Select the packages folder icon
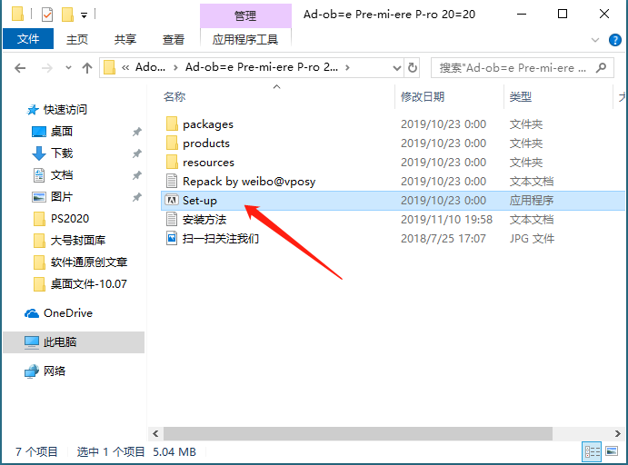 [172, 124]
